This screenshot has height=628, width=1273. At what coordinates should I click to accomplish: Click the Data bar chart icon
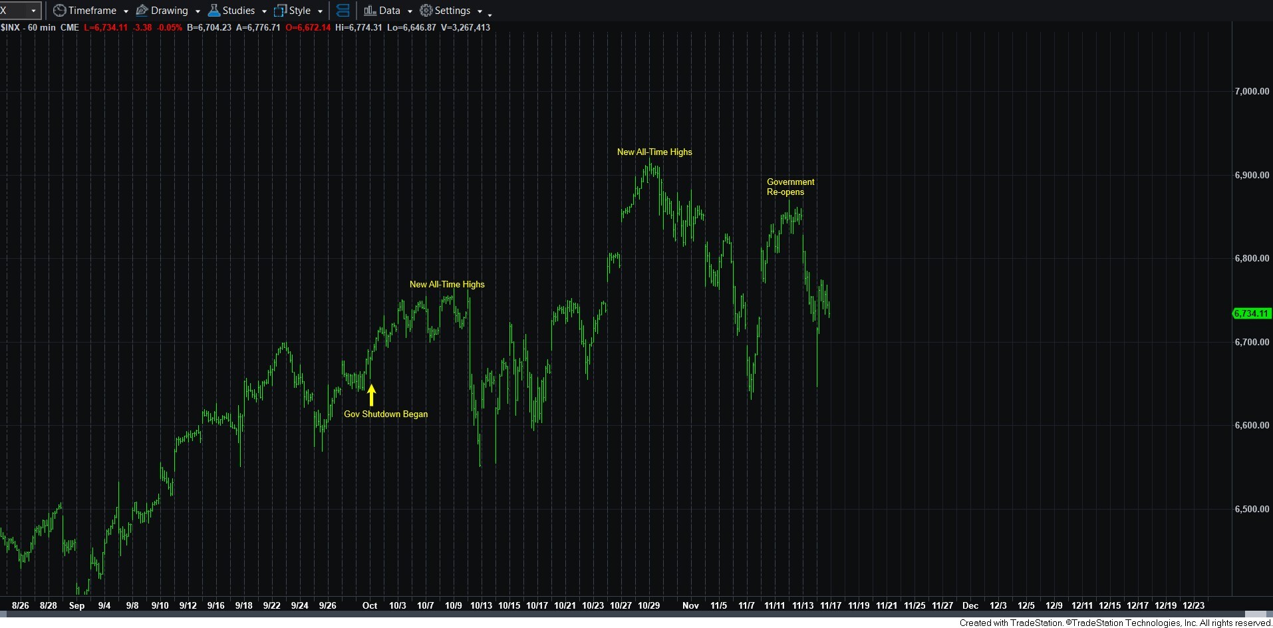click(x=370, y=11)
